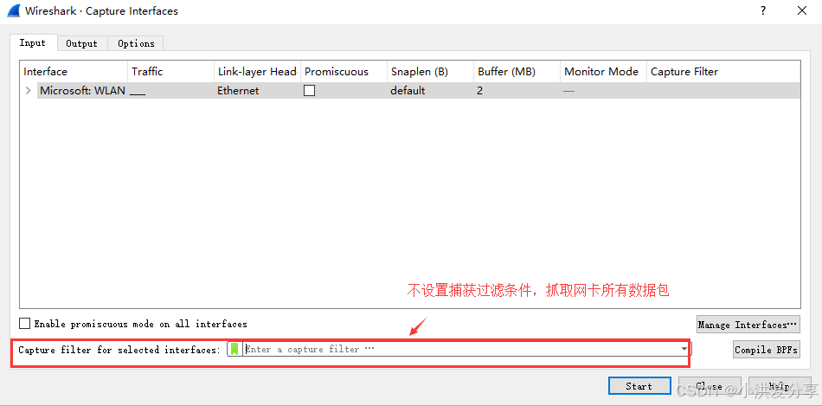
Task: Click the default snaplen value cell
Action: tap(408, 91)
